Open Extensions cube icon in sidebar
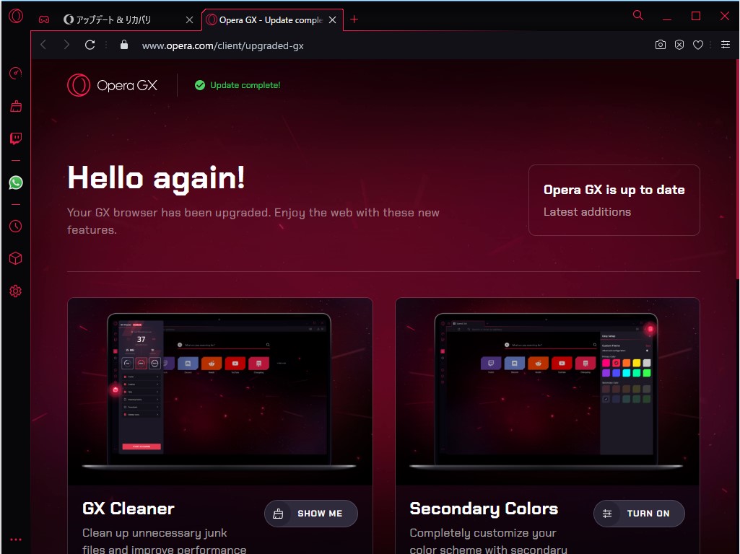Screen dimensions: 740x554 pos(16,258)
